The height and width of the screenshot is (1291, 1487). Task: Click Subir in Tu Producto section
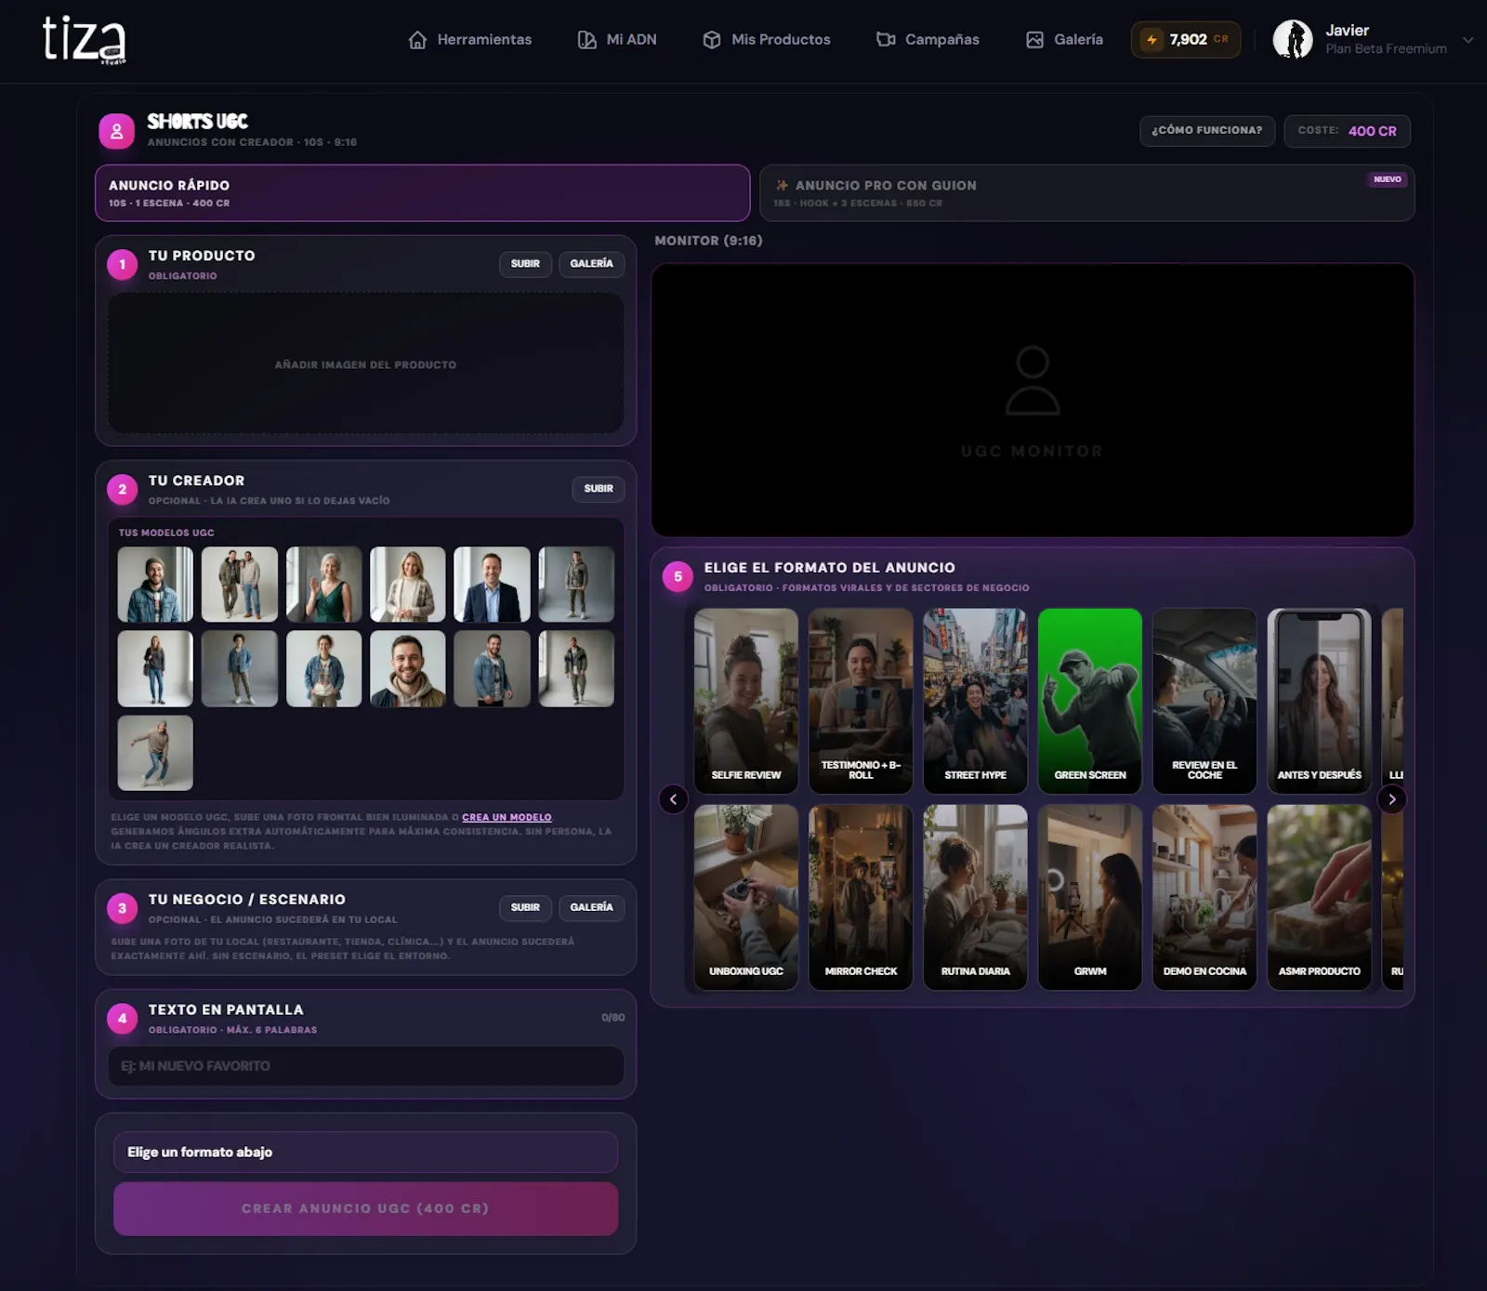pyautogui.click(x=525, y=264)
